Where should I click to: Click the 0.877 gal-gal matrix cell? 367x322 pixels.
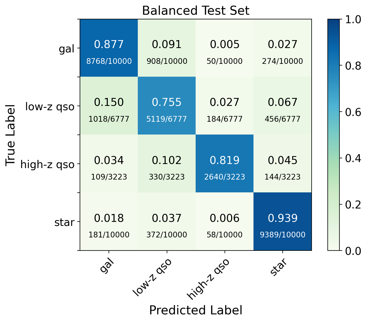pyautogui.click(x=109, y=48)
